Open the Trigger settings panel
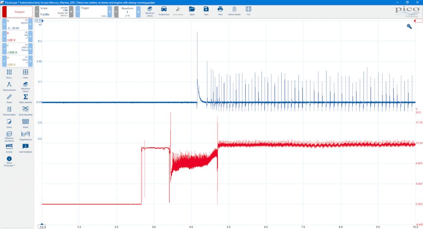 (94, 12)
